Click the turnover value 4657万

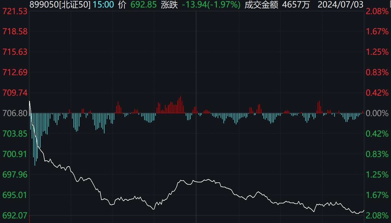296,4
